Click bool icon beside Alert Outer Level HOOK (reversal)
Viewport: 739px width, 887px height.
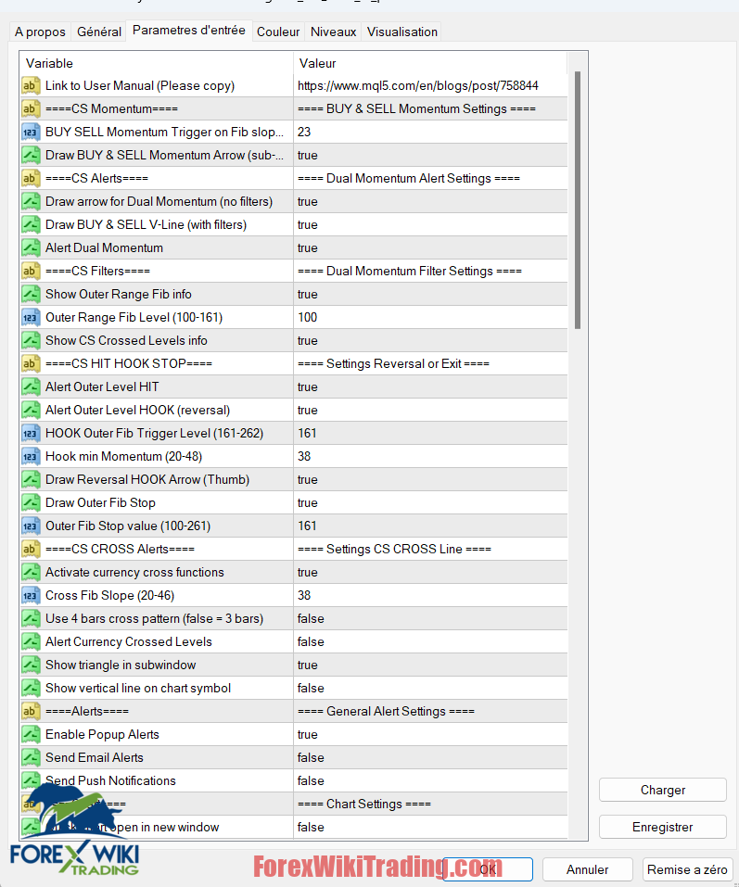tap(31, 410)
